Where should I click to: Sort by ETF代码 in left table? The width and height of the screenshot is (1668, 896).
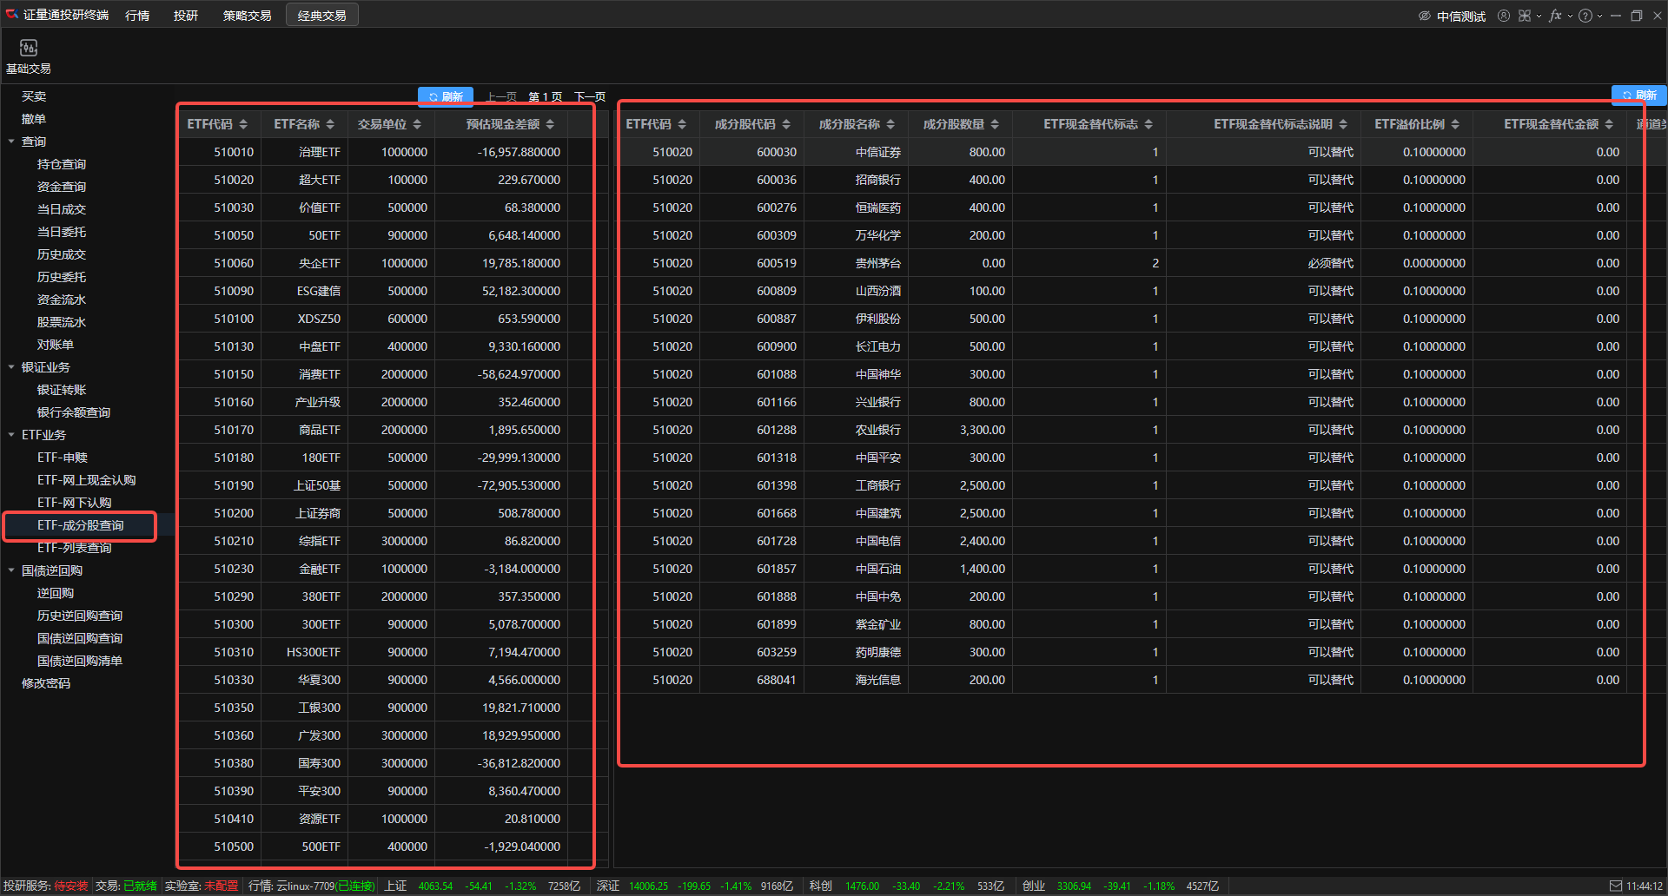point(243,124)
